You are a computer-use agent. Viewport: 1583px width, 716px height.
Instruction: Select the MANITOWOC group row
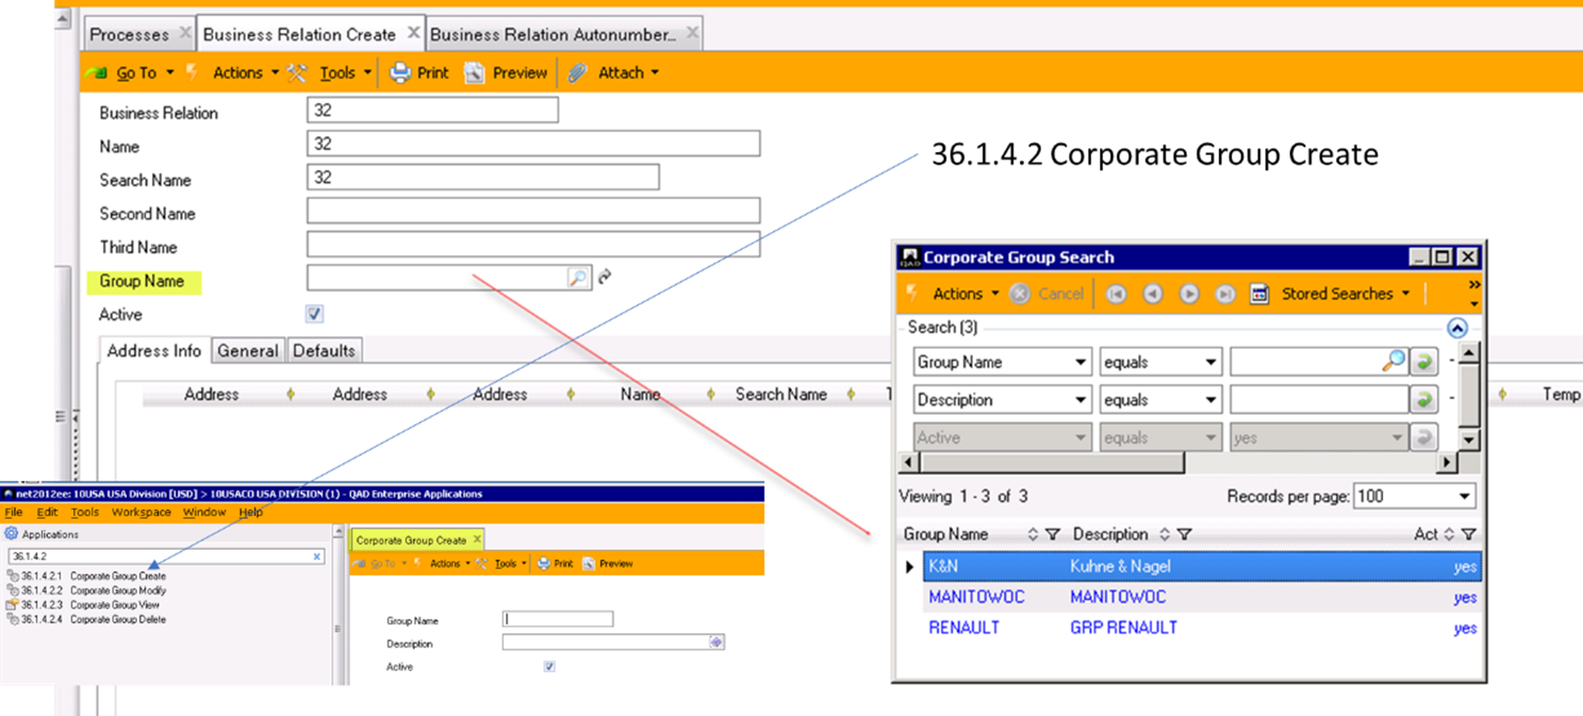coord(976,597)
